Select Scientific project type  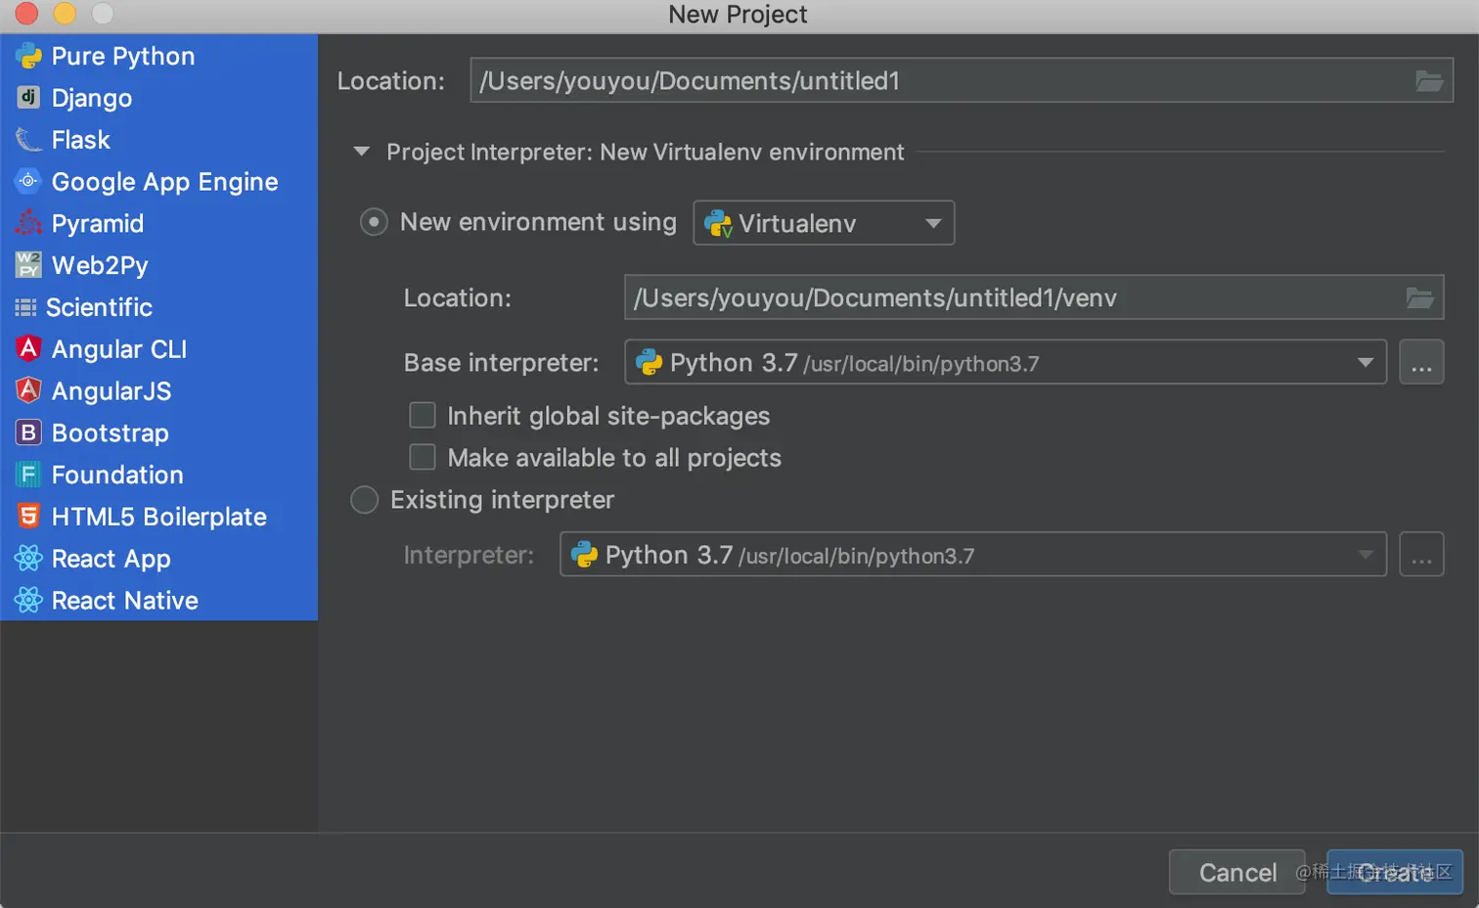click(x=159, y=307)
